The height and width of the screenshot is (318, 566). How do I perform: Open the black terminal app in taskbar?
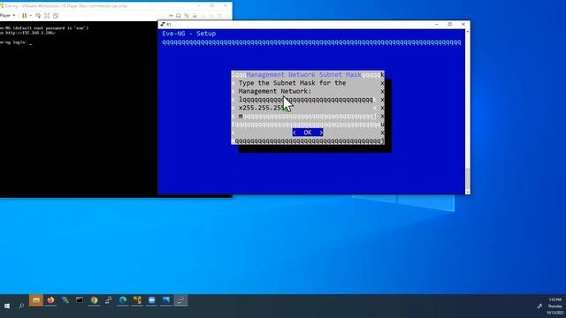click(x=80, y=300)
